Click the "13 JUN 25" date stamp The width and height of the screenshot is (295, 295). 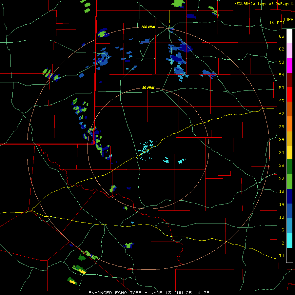click(179, 293)
